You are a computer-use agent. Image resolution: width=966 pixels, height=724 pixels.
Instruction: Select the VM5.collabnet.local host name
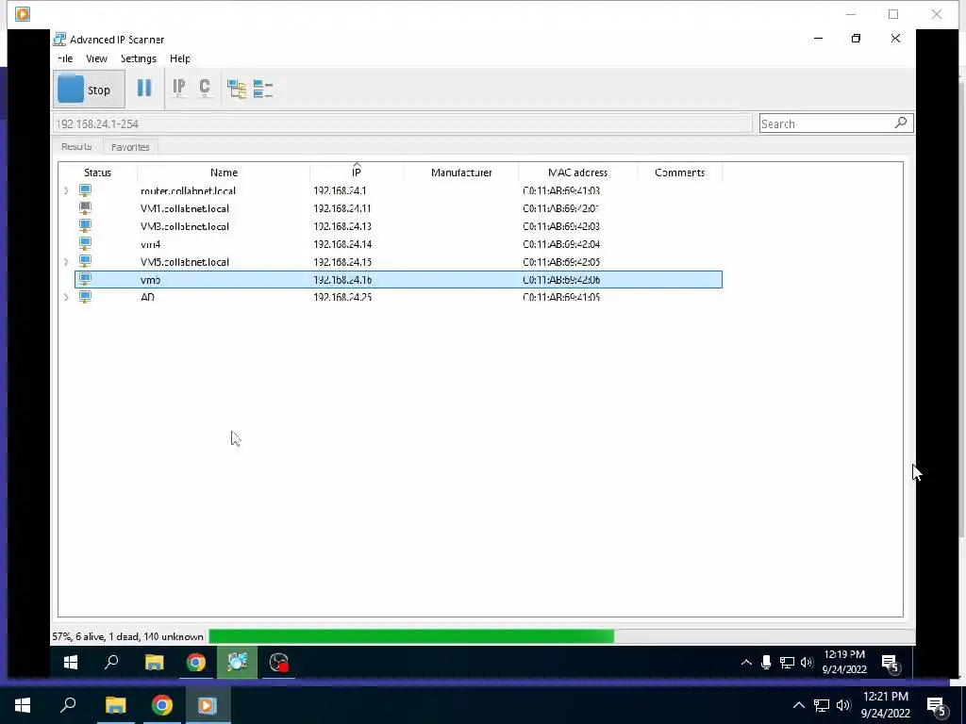[184, 262]
